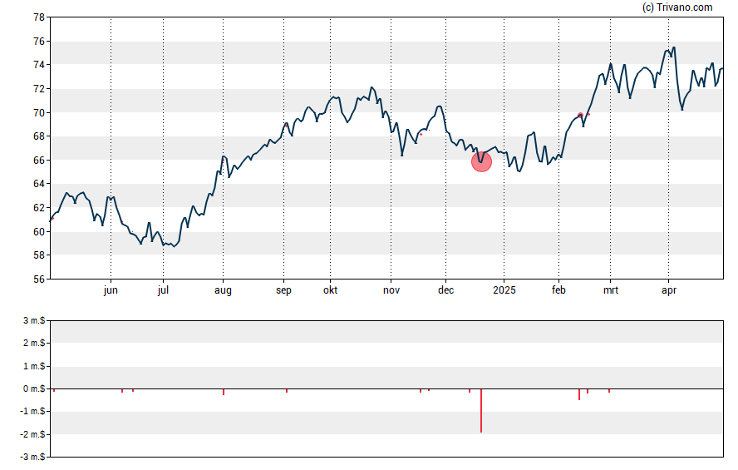
Task: Click the '1 m.$' volume axis label
Action: pyautogui.click(x=34, y=366)
